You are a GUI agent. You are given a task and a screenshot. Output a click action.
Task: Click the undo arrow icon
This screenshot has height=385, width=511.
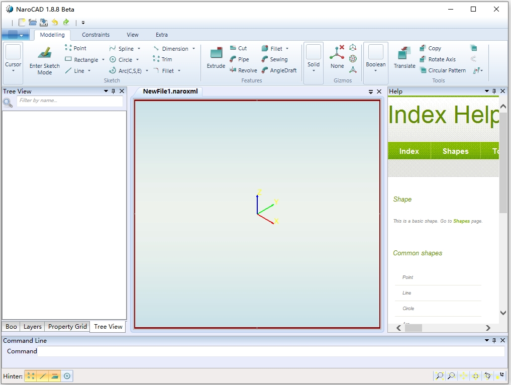point(55,22)
